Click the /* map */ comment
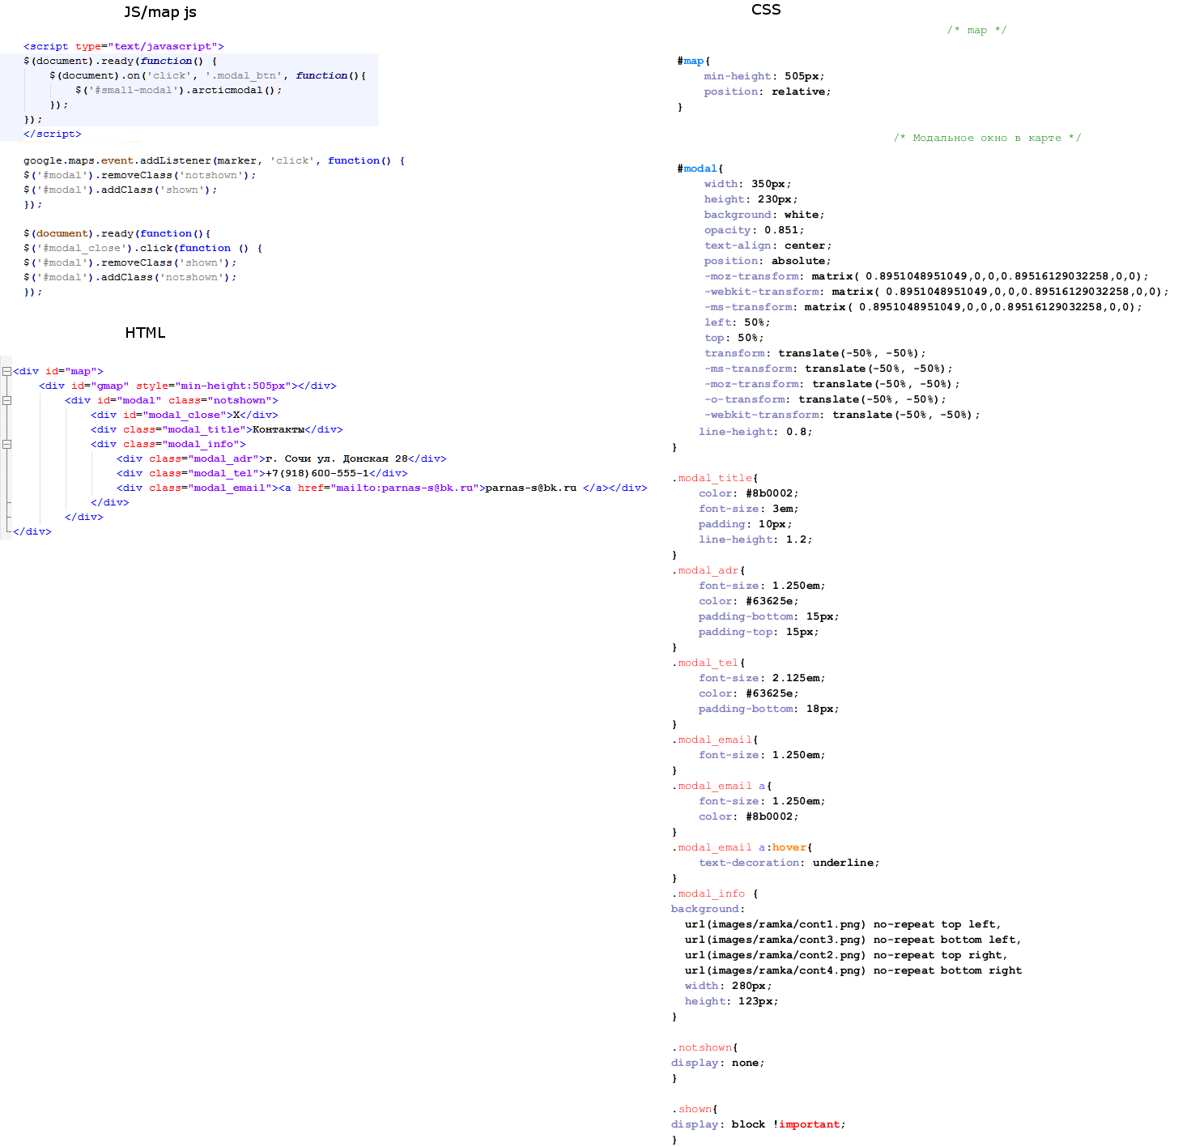1191x1147 pixels. pyautogui.click(x=979, y=30)
